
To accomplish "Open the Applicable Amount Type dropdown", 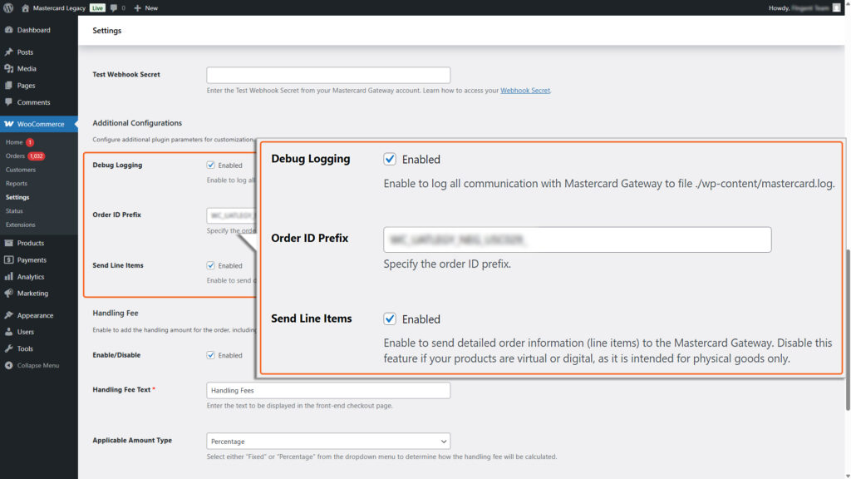I will tap(327, 441).
